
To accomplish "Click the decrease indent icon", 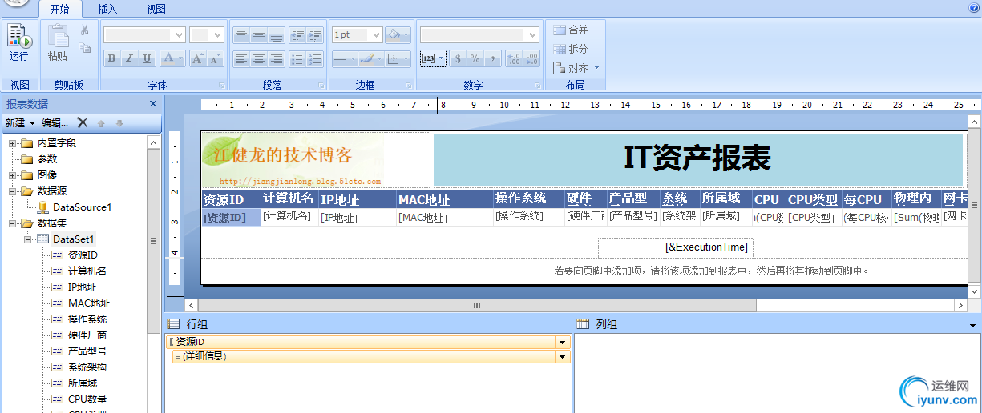I will point(297,35).
